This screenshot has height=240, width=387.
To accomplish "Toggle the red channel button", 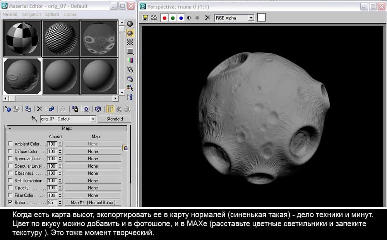I will coord(164,18).
